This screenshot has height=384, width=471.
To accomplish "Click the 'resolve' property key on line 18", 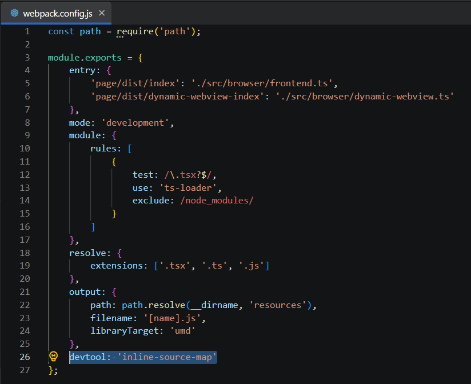I will (x=87, y=253).
